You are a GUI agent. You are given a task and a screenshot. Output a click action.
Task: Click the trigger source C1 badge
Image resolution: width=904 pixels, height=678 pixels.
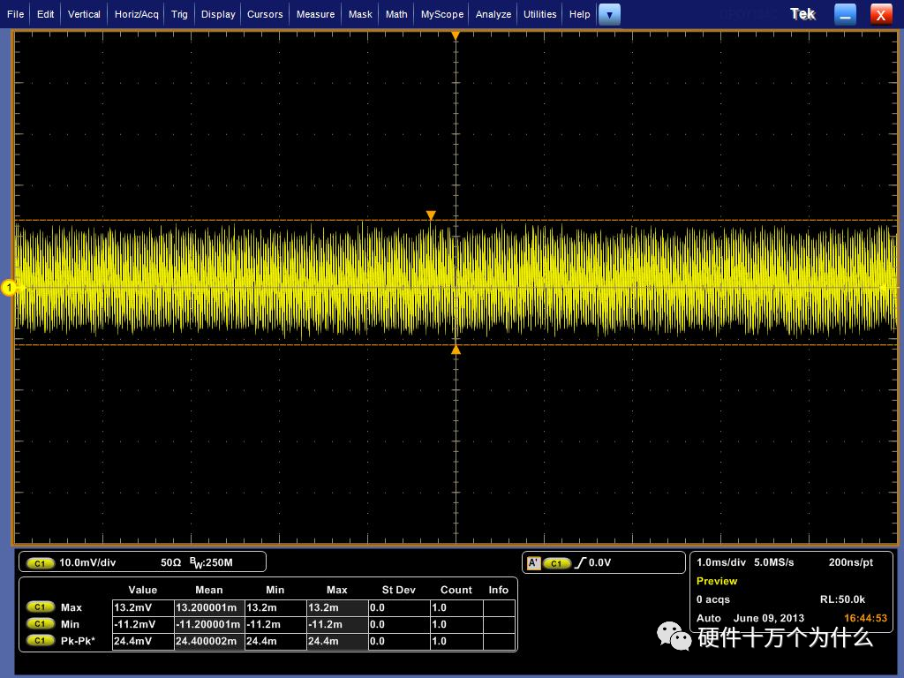(x=556, y=562)
